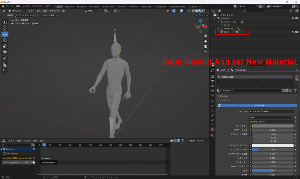Image resolution: width=300 pixels, height=179 pixels.
Task: Activate the Rotate tool
Action: pyautogui.click(x=5, y=40)
